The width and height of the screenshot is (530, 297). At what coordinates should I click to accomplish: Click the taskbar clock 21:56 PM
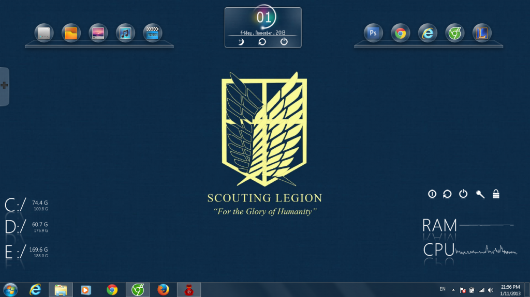click(510, 290)
